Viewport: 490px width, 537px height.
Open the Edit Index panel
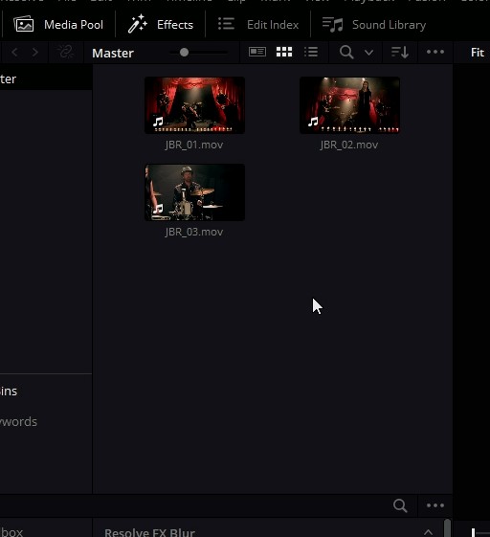[258, 25]
